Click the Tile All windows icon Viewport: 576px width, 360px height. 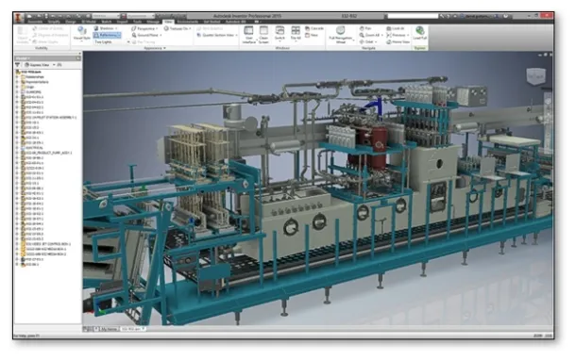[x=296, y=30]
